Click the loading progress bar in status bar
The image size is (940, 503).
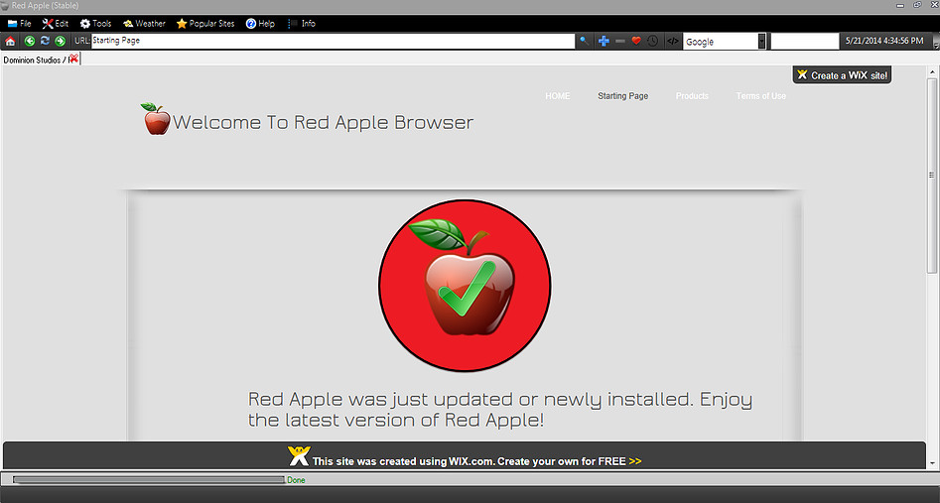[149, 479]
